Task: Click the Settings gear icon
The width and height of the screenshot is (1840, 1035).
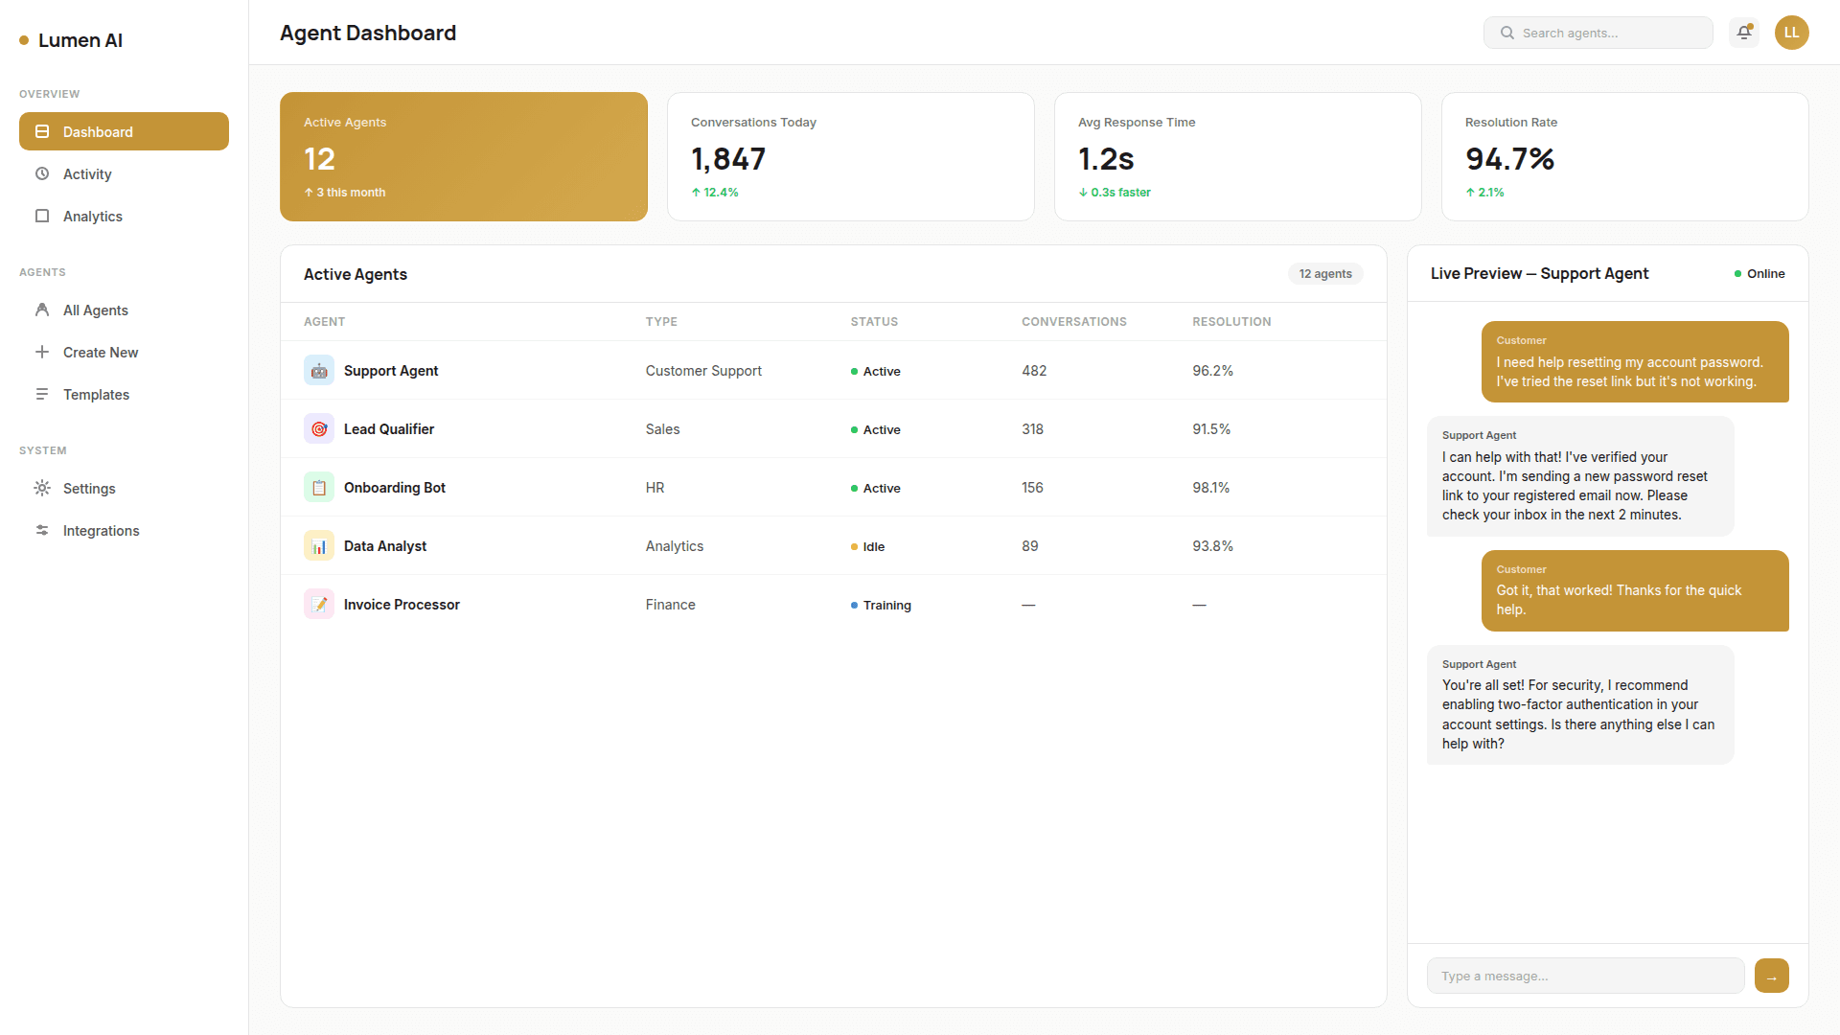Action: tap(42, 488)
